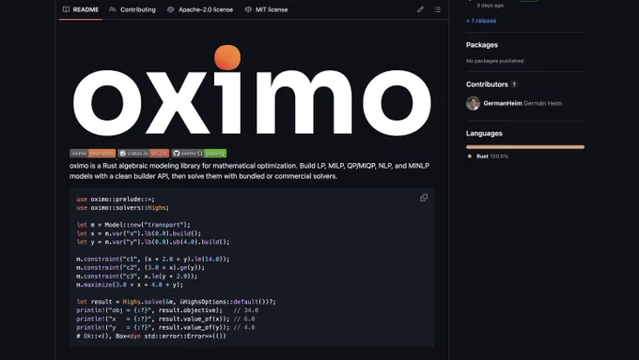
Task: Click the scale icon beside MIT license
Action: (248, 9)
